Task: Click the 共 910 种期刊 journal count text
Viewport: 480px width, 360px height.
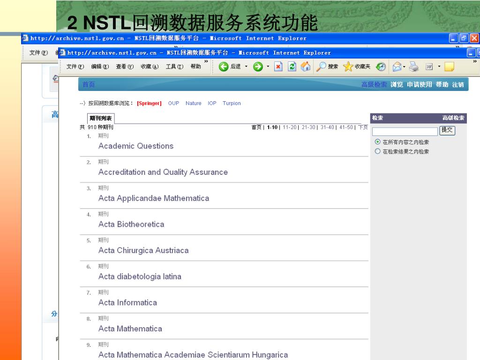Action: click(97, 127)
